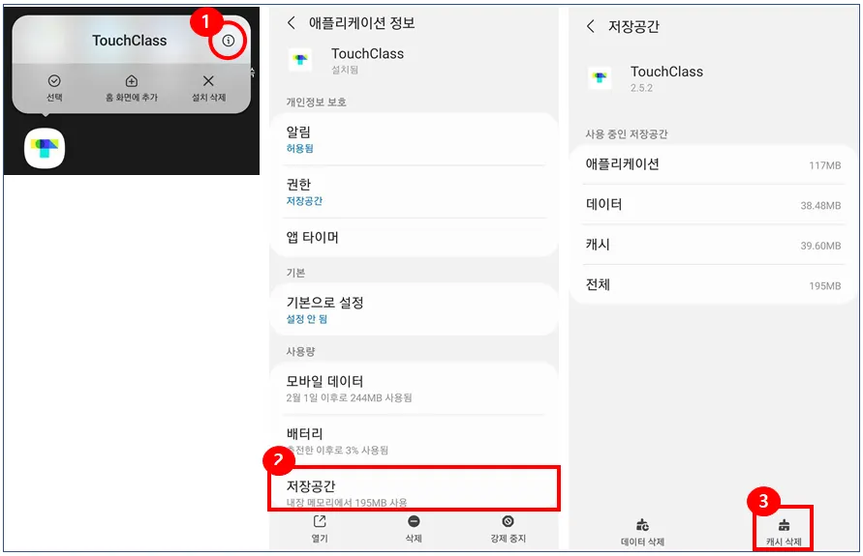Click the 저장공간 permission link under 권한
This screenshot has width=863, height=556.
[x=304, y=201]
